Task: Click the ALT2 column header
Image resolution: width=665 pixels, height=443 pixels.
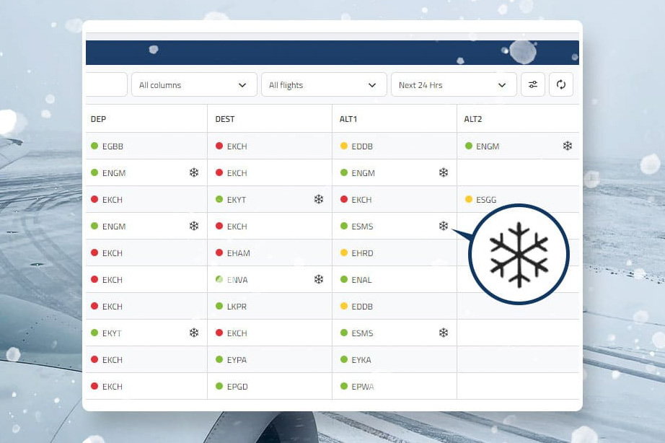Action: tap(472, 119)
